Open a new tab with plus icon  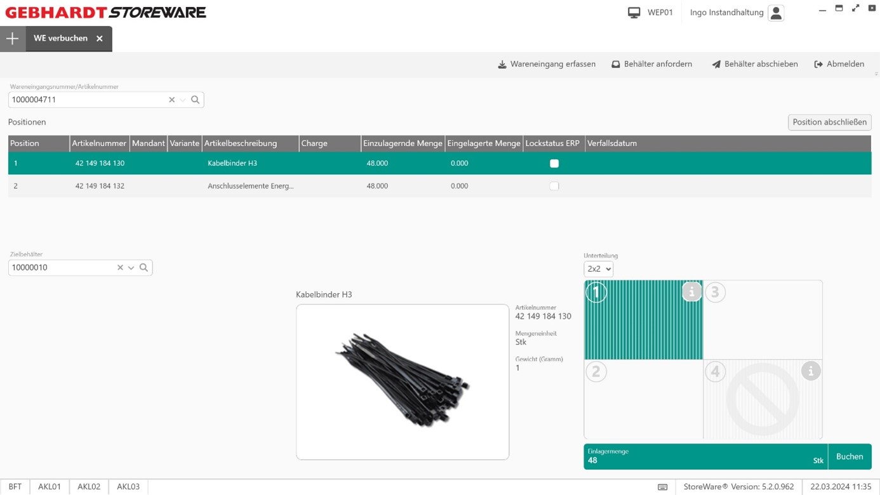pyautogui.click(x=13, y=39)
